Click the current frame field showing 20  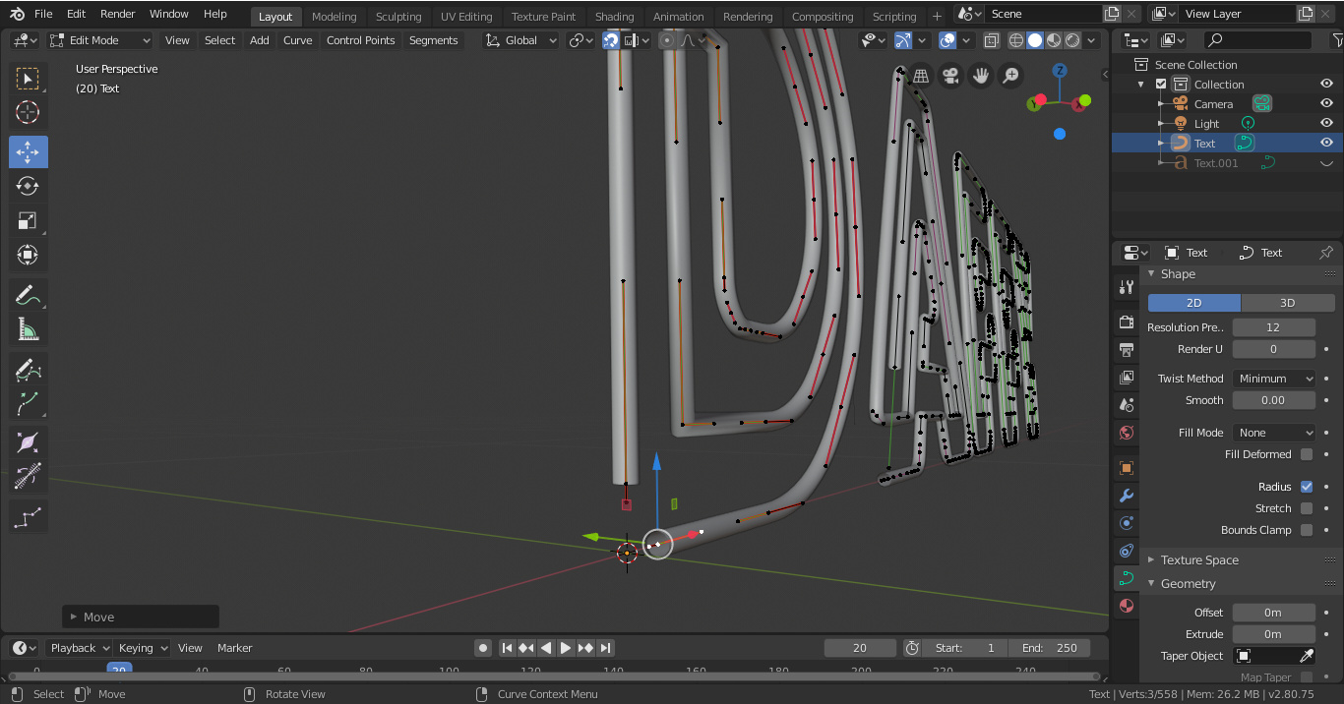[860, 648]
